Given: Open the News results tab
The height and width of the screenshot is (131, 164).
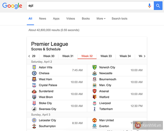Looking at the screenshot, I should click(43, 19).
